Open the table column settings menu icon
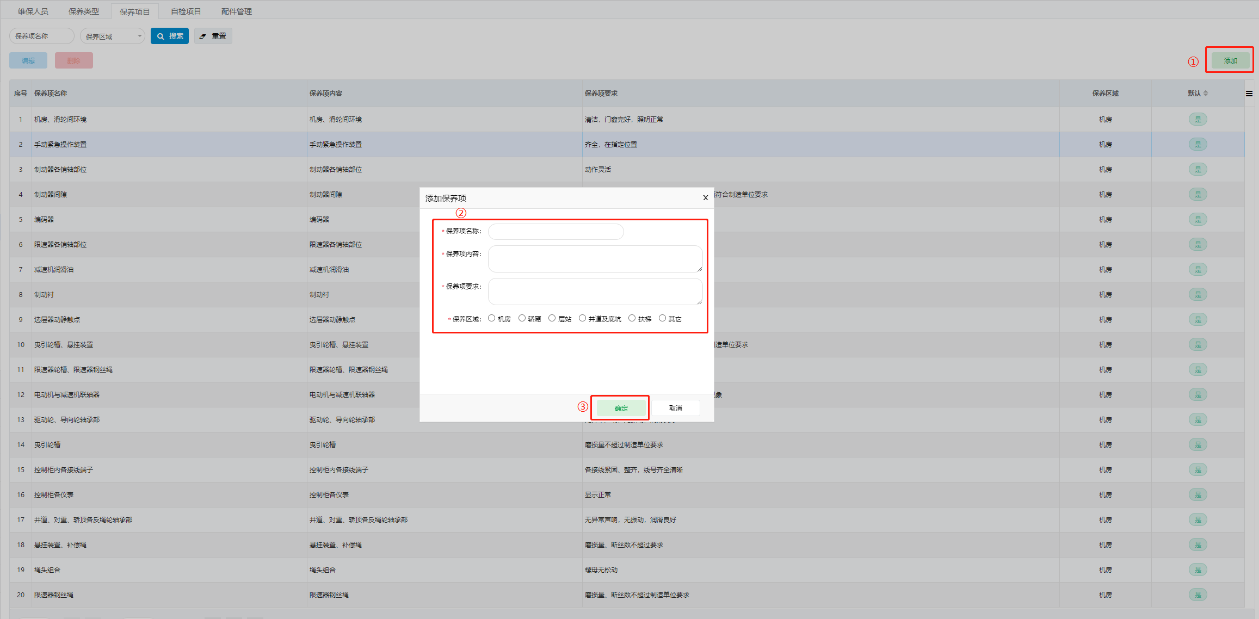 click(1249, 94)
